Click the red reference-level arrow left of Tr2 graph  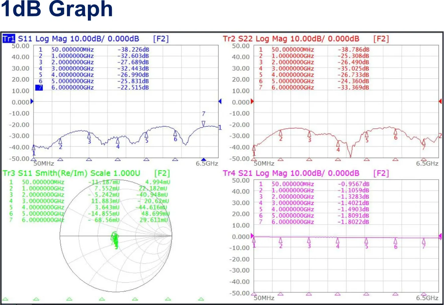(x=252, y=101)
